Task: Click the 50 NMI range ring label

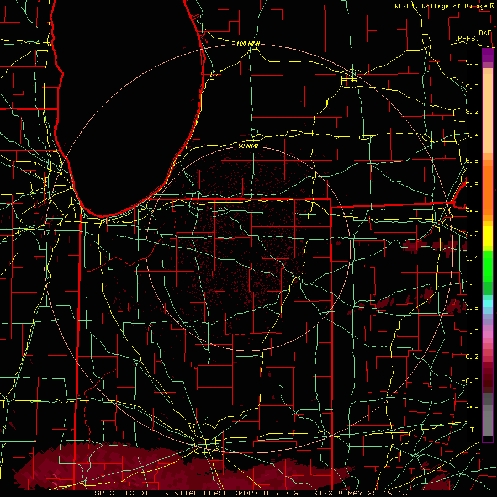Action: click(x=248, y=146)
